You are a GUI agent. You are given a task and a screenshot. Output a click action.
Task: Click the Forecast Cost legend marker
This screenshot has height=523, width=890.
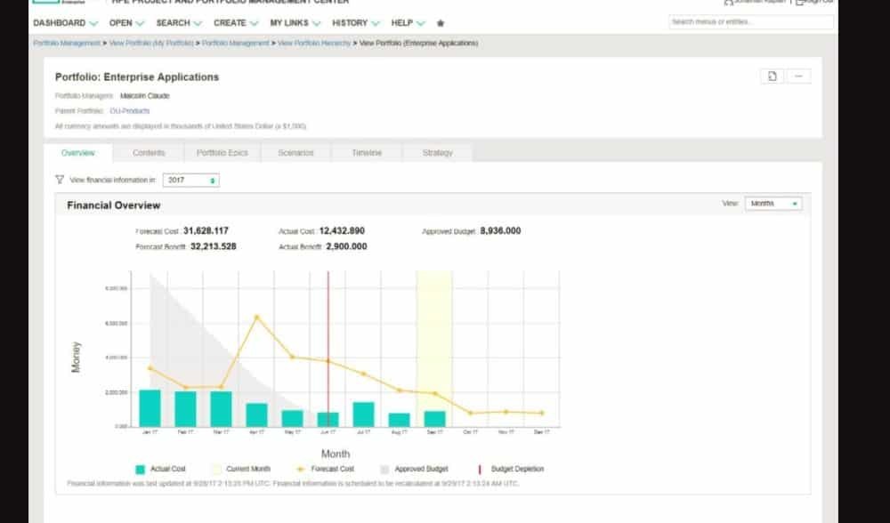pos(300,469)
